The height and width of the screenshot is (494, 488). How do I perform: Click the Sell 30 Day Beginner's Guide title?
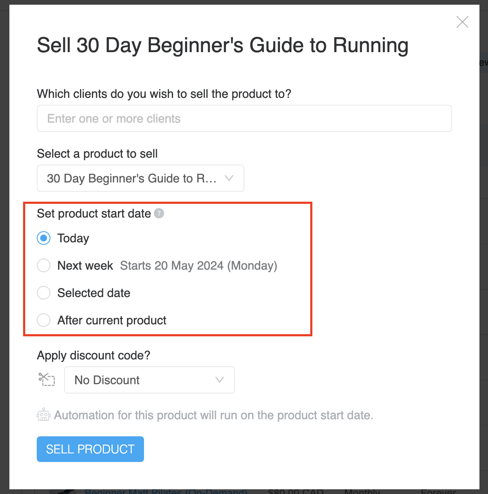pos(223,45)
